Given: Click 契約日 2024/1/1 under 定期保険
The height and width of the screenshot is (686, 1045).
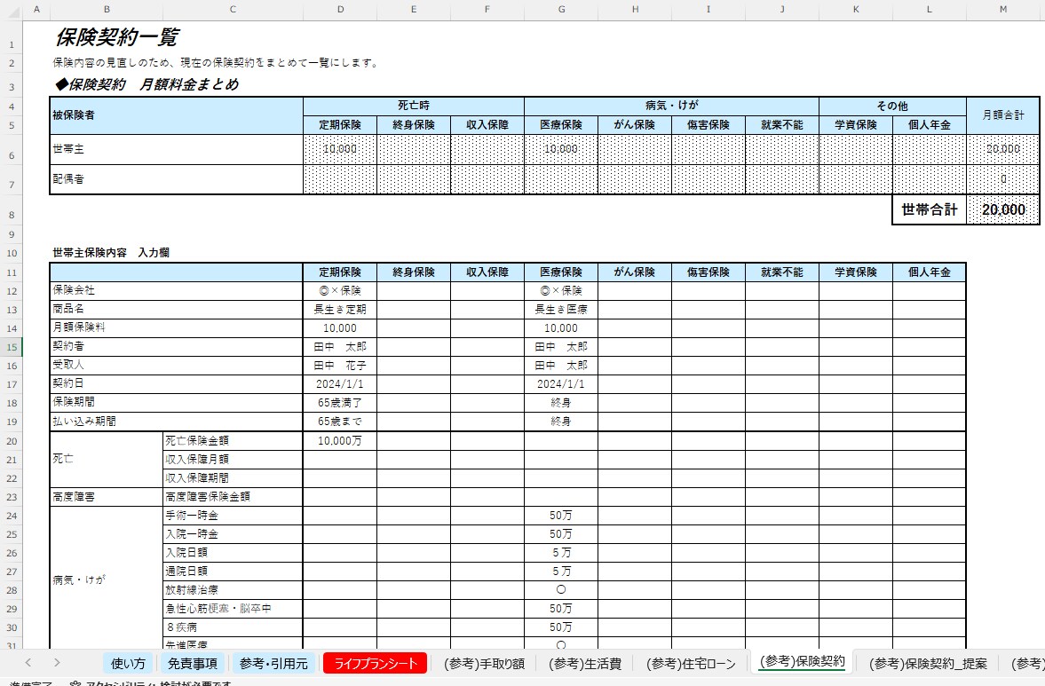Looking at the screenshot, I should click(341, 383).
